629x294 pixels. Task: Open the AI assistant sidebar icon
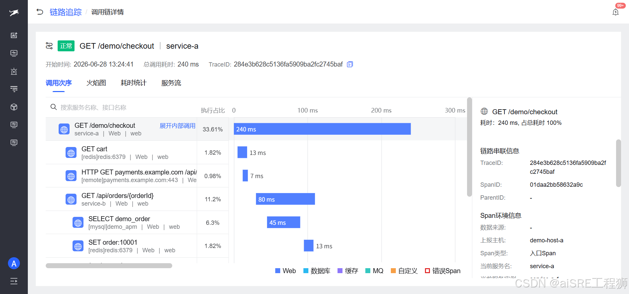click(x=14, y=35)
